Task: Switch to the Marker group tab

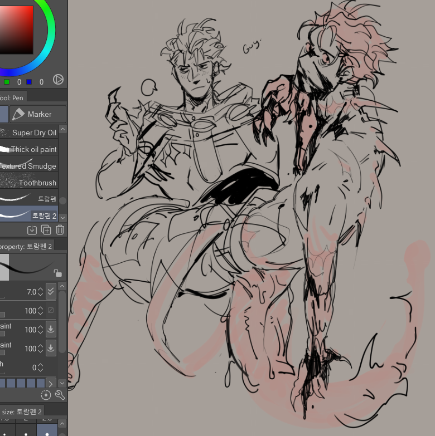Action: (38, 114)
